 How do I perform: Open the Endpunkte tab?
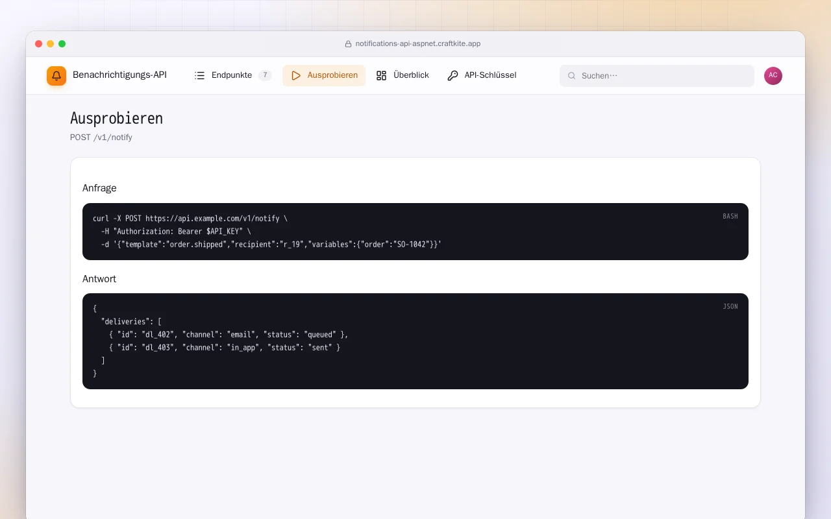[x=233, y=75]
